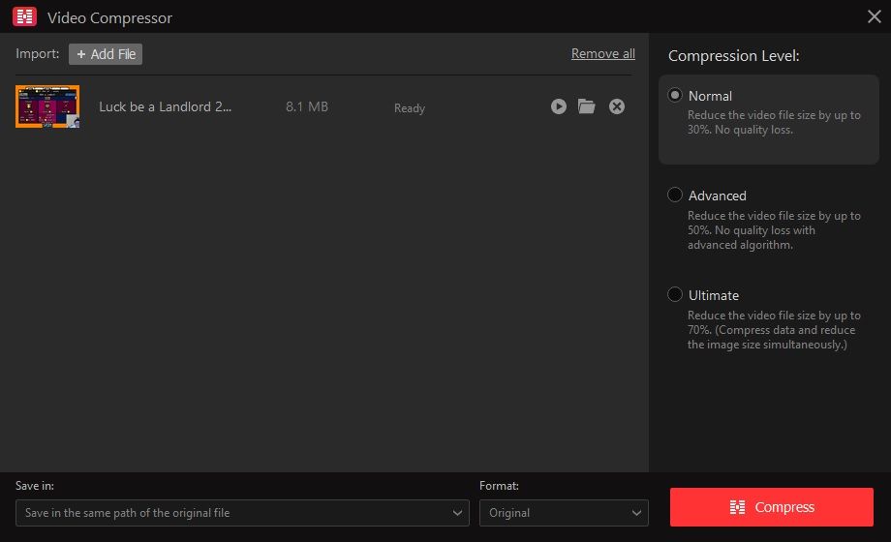Play the Luck be a Landlord video preview
891x542 pixels.
point(559,106)
